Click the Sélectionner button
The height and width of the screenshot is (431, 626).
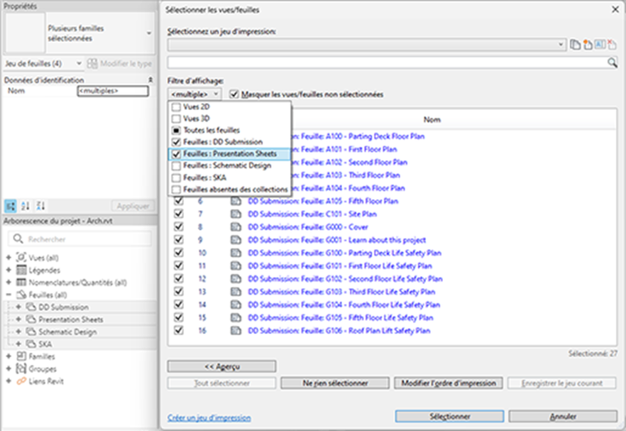pos(450,416)
